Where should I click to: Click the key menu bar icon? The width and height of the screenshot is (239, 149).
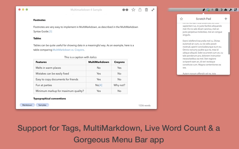[231, 10]
